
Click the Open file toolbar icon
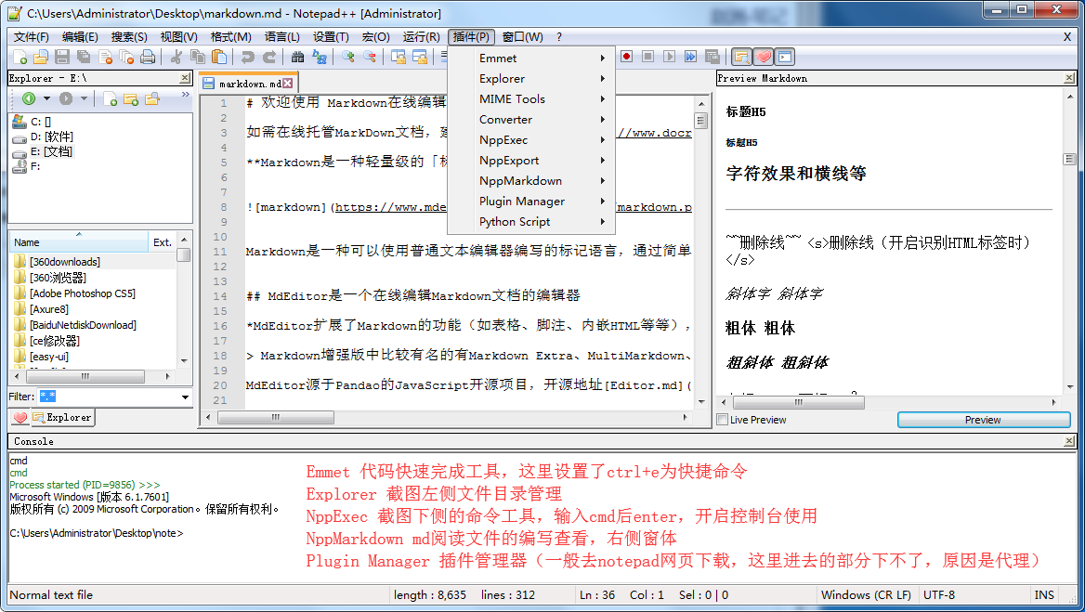41,57
